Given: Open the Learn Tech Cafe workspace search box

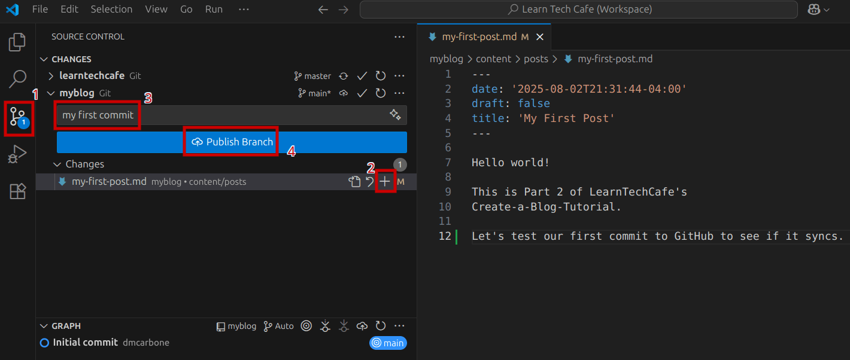Looking at the screenshot, I should click(x=578, y=10).
